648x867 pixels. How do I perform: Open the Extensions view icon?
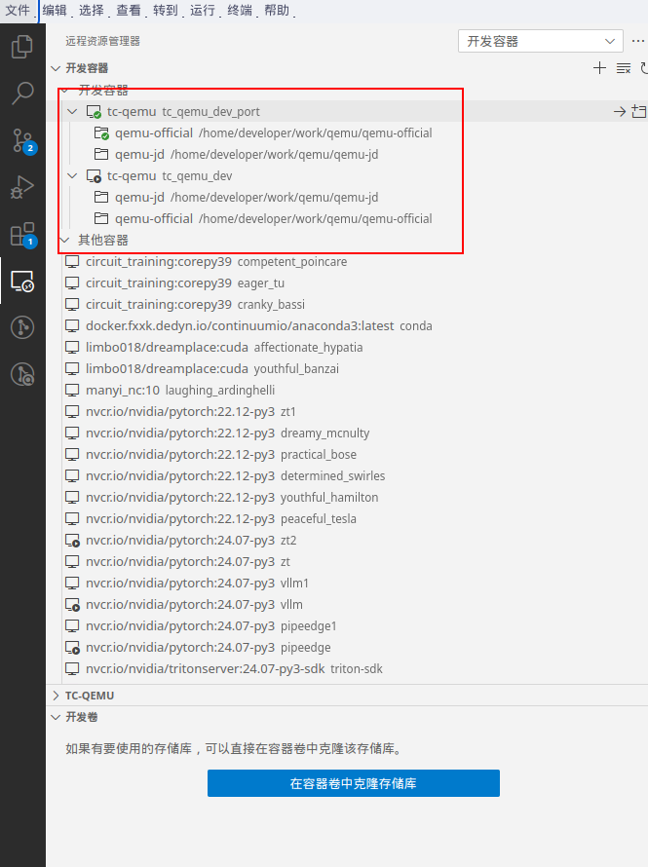pos(22,234)
